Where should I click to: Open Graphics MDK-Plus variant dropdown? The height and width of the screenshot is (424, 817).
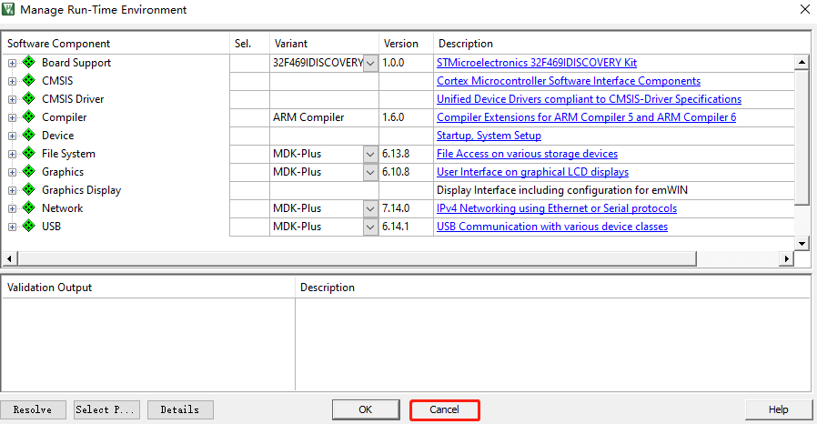tap(370, 172)
